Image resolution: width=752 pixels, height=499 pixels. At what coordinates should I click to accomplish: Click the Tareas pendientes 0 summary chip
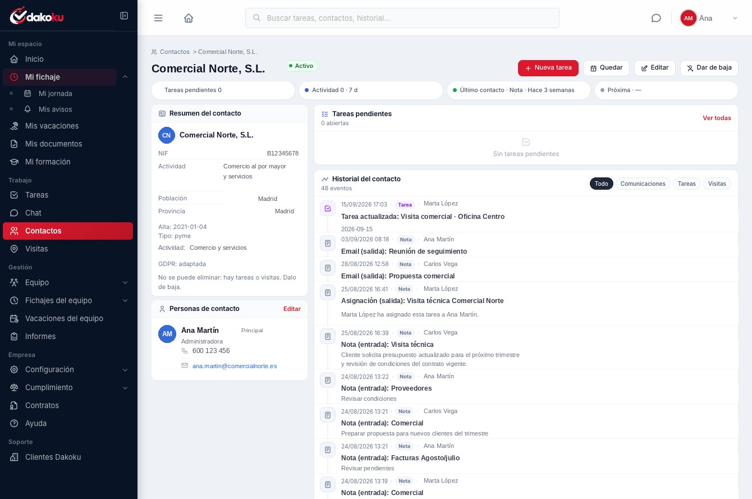(223, 90)
